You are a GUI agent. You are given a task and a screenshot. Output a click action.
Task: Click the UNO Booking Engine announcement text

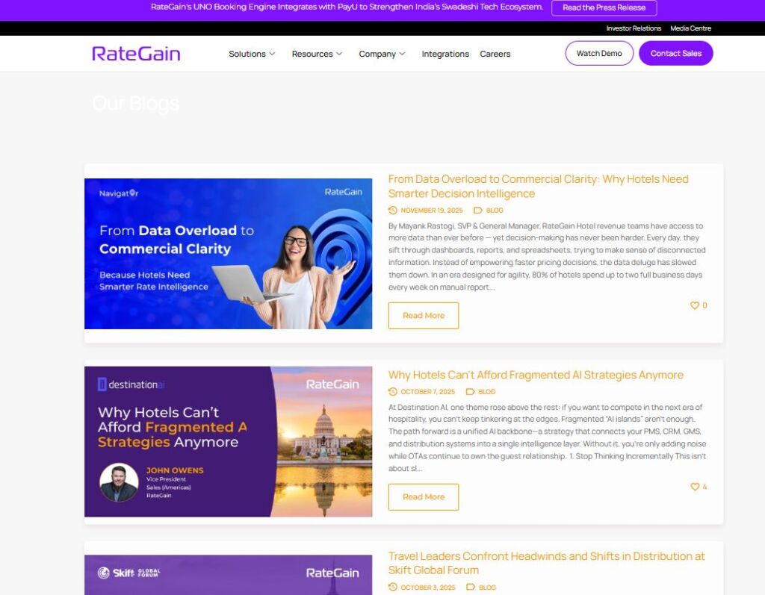(347, 7)
